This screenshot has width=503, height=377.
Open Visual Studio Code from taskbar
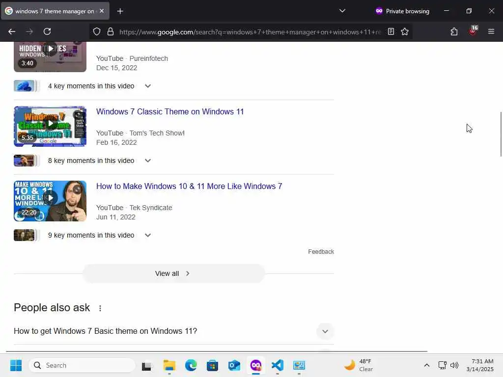tap(278, 365)
